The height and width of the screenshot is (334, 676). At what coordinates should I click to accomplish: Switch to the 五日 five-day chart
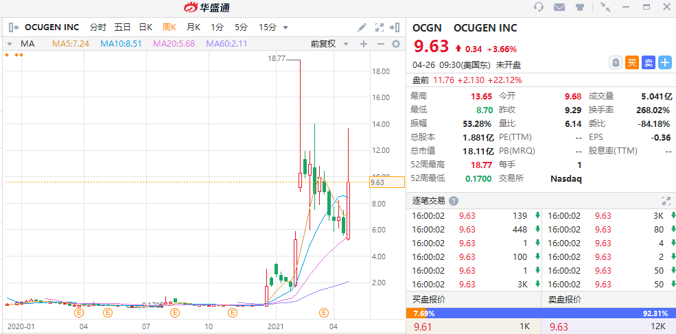(122, 27)
